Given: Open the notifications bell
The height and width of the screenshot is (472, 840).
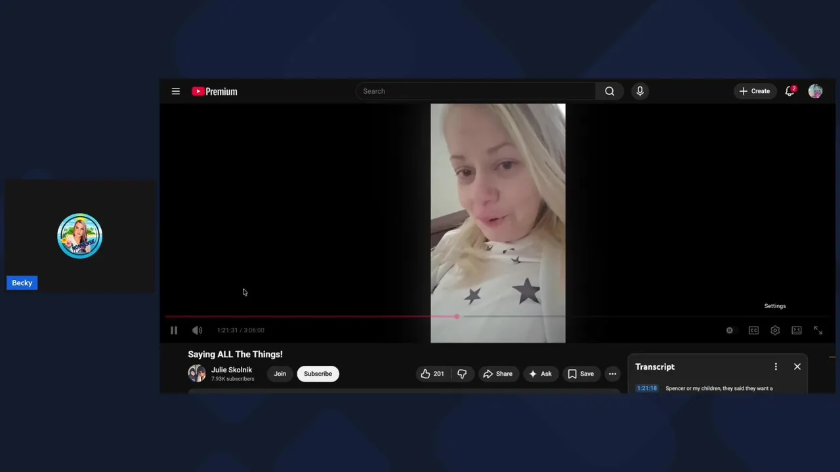Looking at the screenshot, I should pos(790,91).
